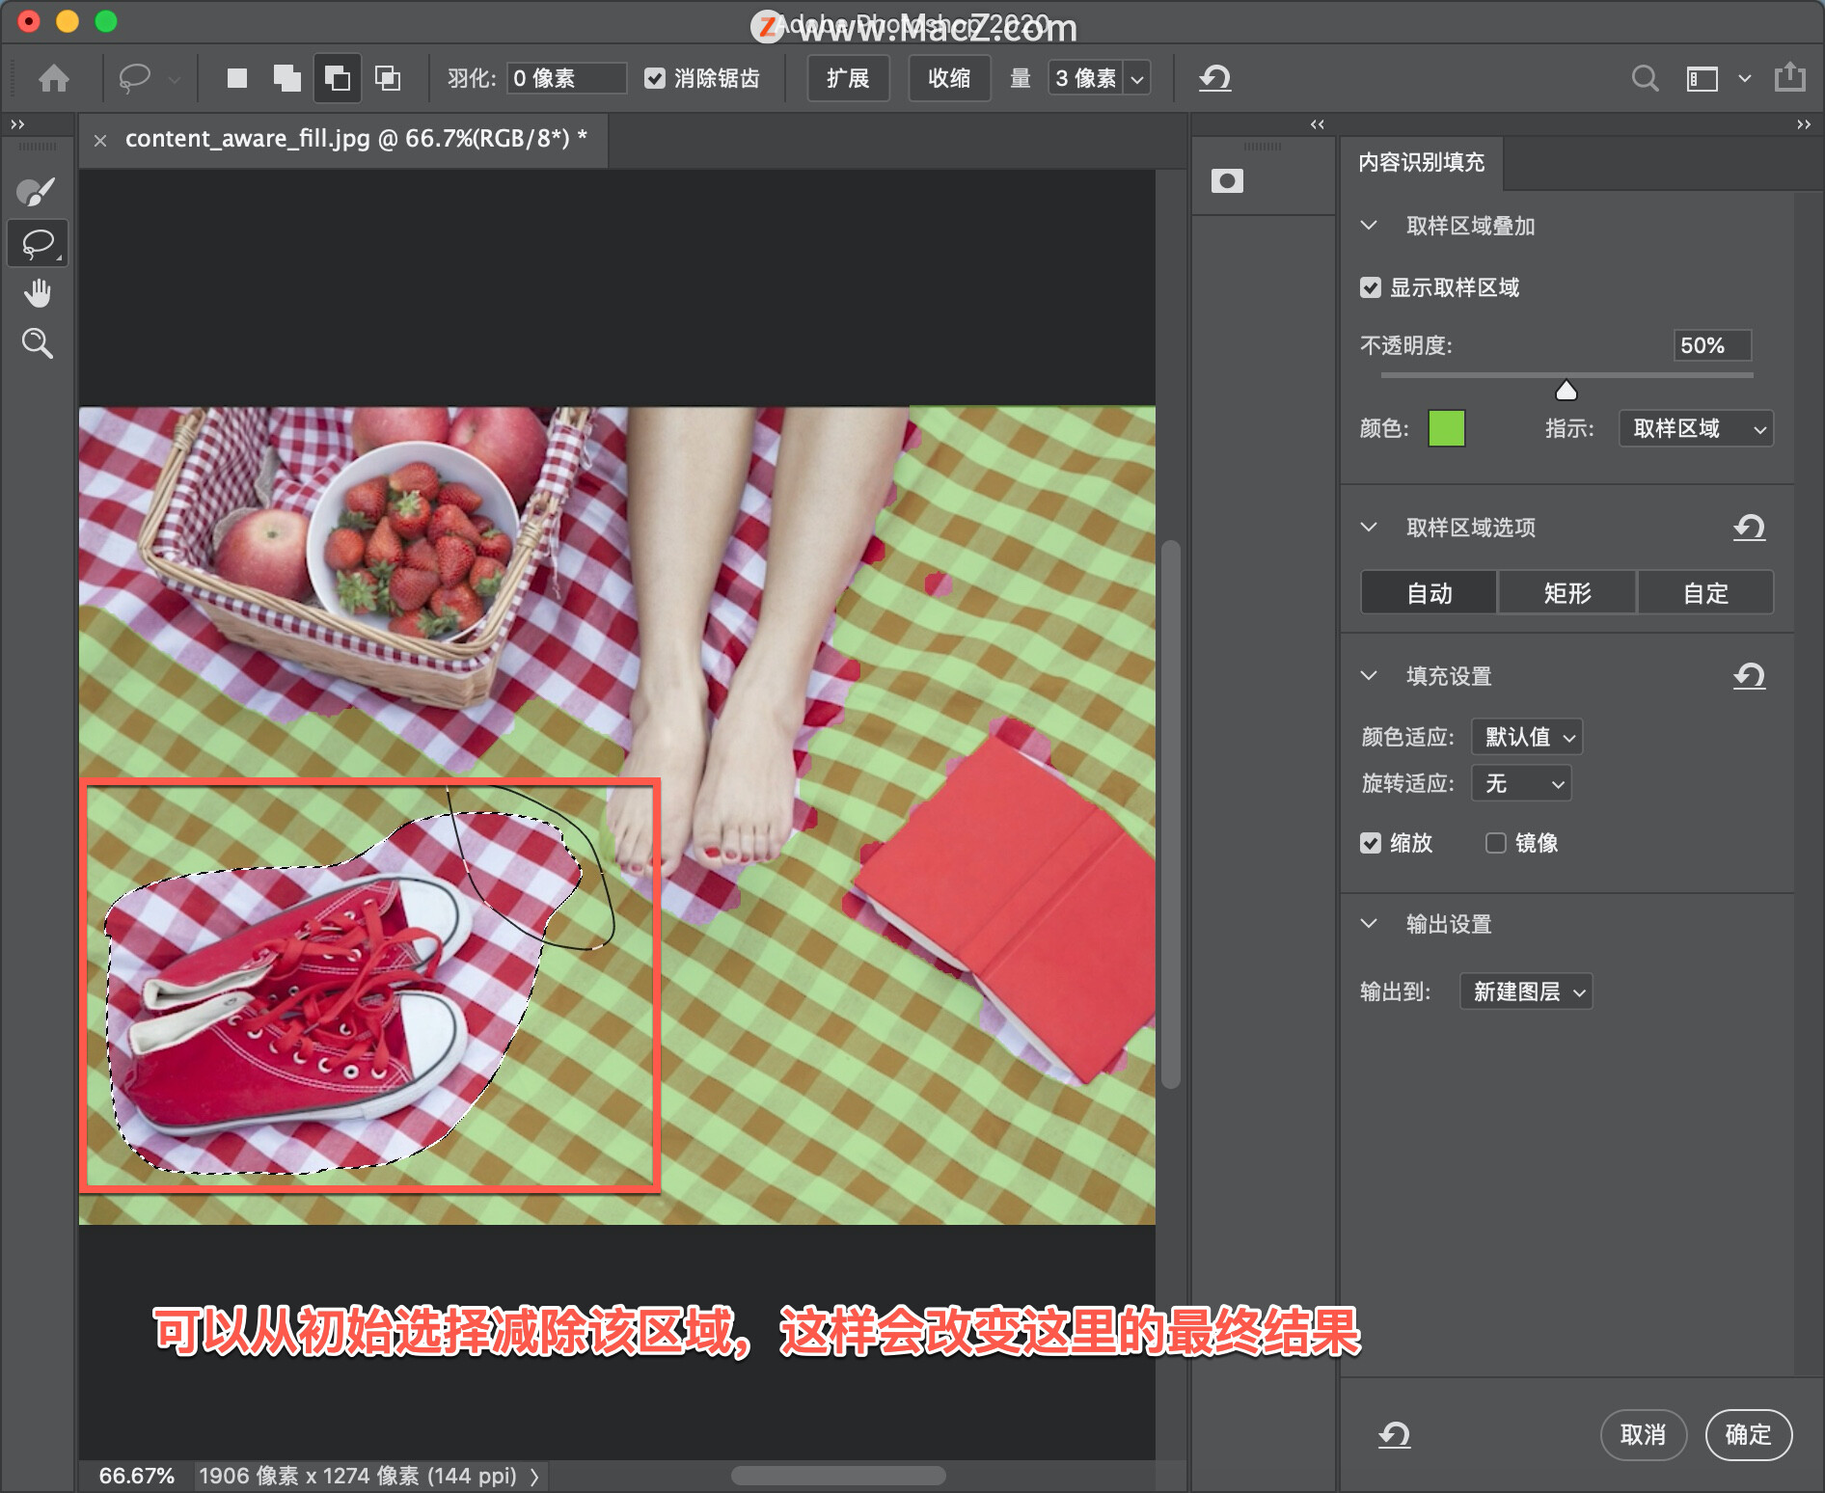Open the 颜色适应 dropdown
Screen dimensions: 1825x1493
[x=1527, y=737]
